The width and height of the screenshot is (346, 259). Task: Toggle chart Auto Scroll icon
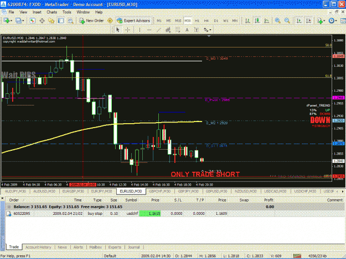coord(299,20)
